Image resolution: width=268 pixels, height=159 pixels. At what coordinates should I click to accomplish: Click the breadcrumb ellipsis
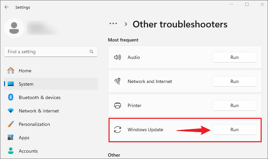click(113, 24)
